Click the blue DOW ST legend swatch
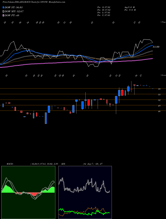The width and height of the screenshot is (166, 219). point(3,7)
